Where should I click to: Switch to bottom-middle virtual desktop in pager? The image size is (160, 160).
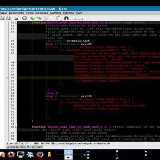point(68,158)
